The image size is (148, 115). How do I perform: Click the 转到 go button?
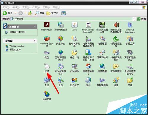click(141, 19)
